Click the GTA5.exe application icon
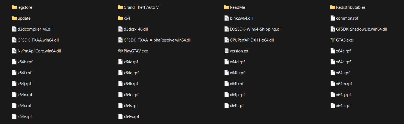The image size is (404, 124). (x=332, y=40)
